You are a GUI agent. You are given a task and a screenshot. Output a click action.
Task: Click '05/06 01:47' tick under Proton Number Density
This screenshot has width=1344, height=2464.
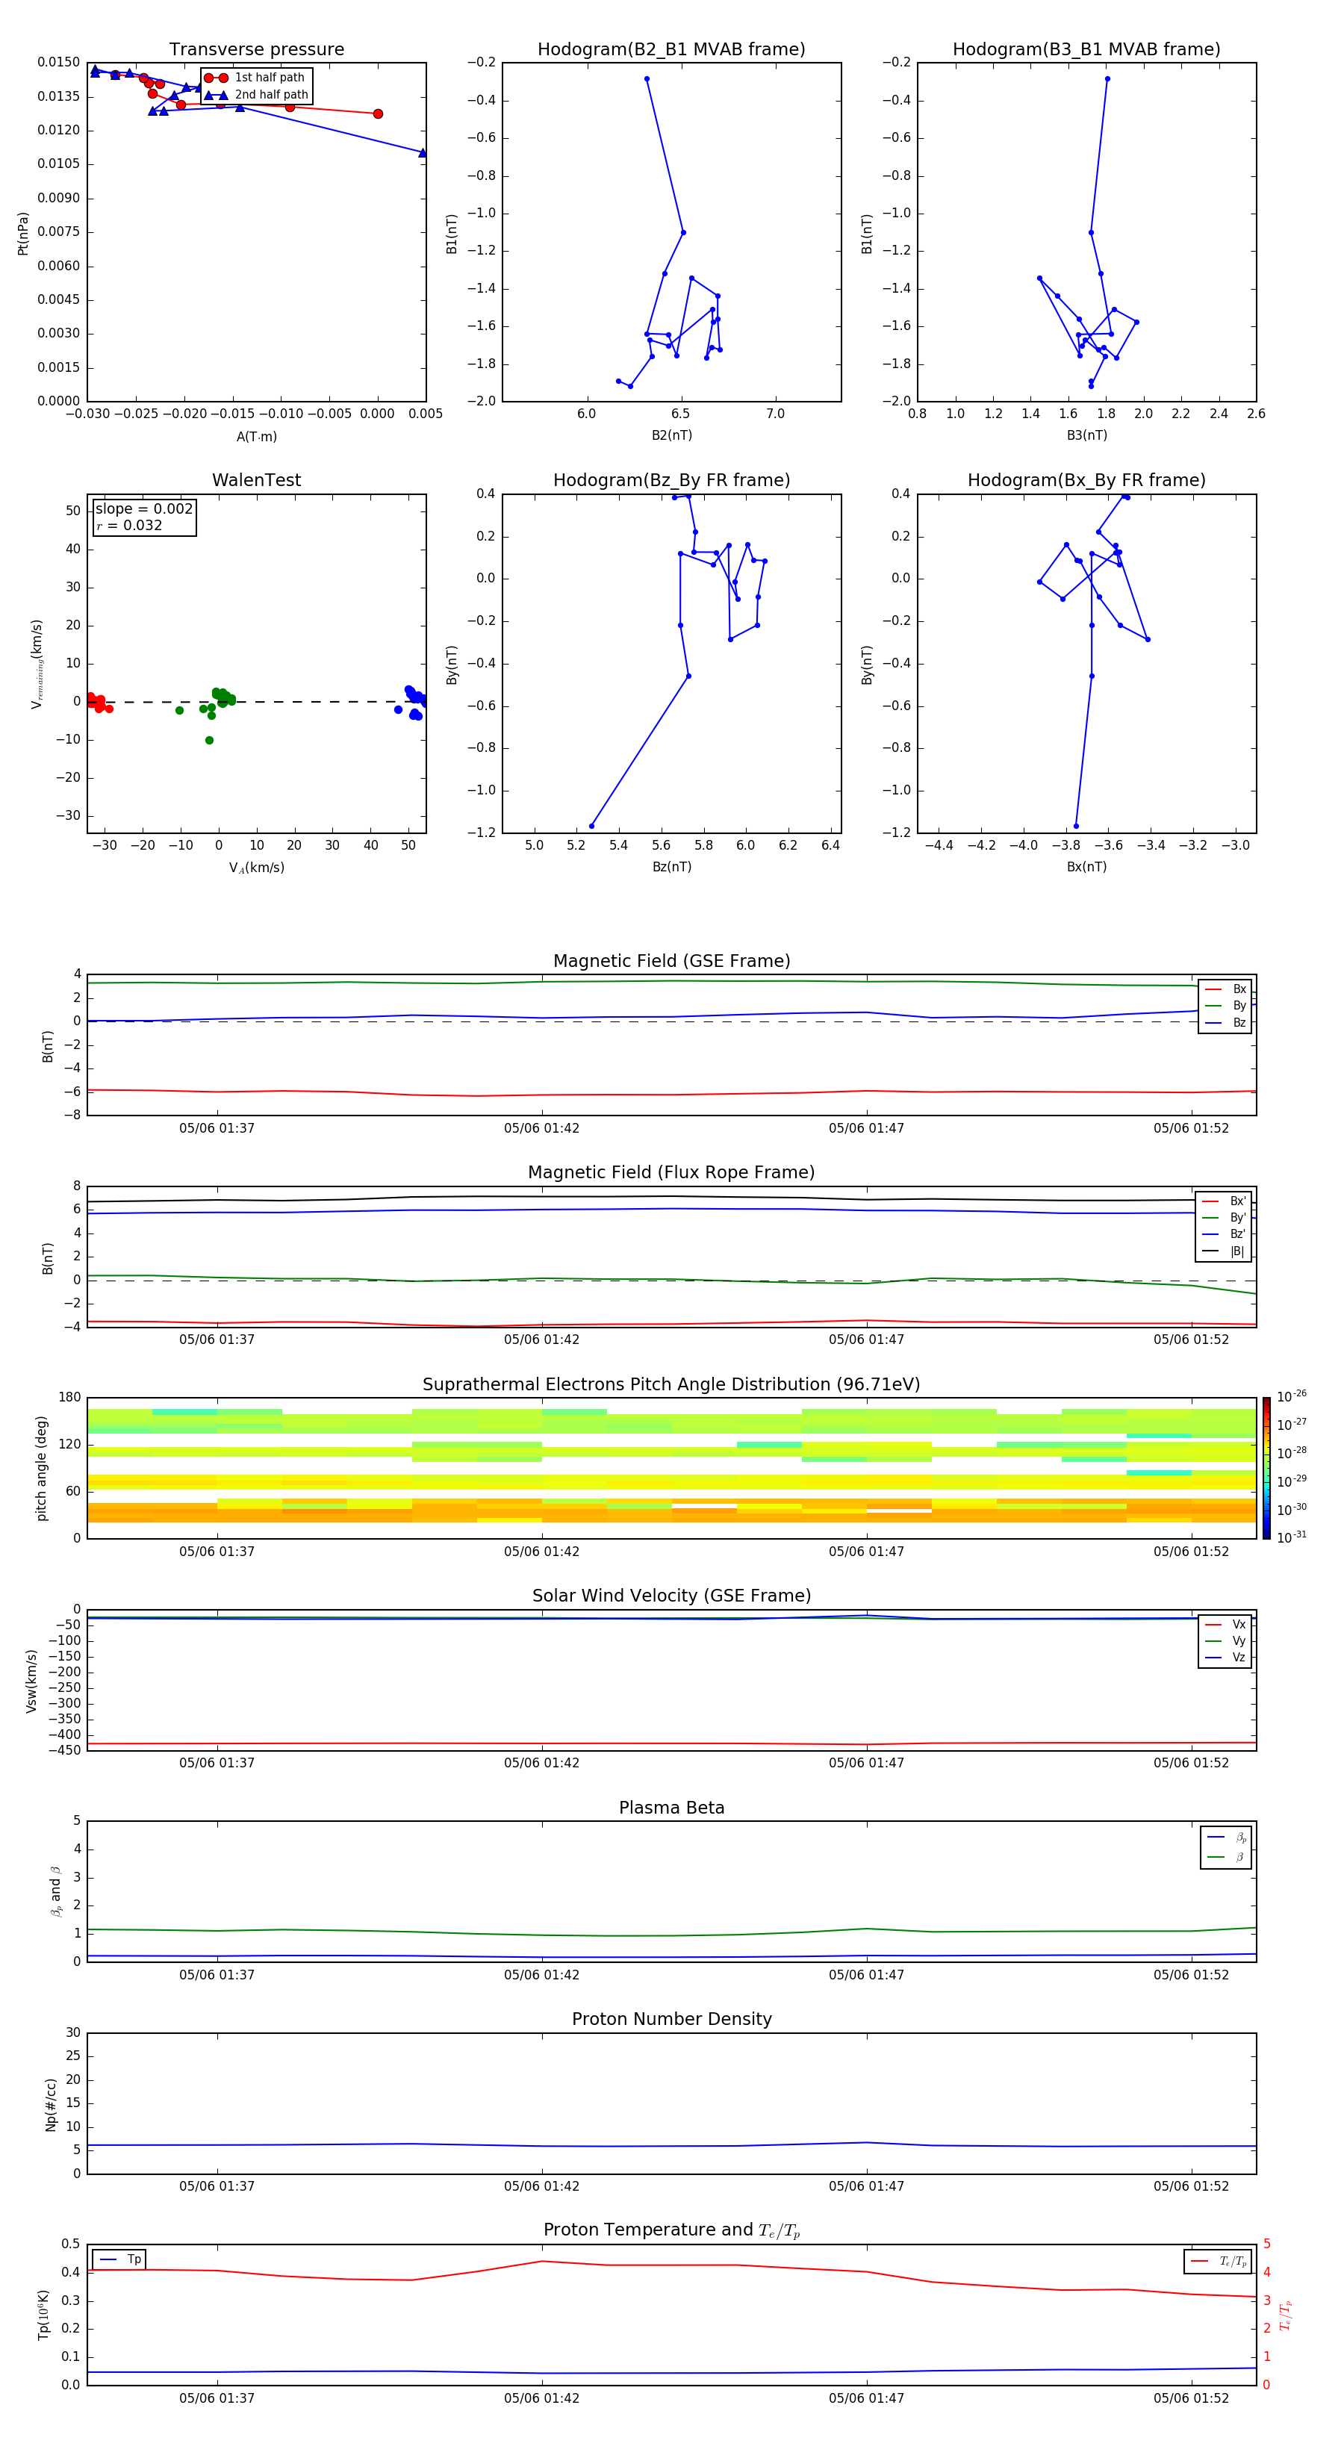(865, 2185)
